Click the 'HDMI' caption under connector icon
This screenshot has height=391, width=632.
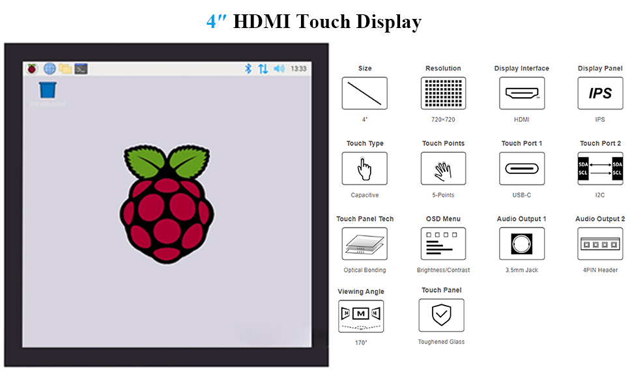pos(521,120)
